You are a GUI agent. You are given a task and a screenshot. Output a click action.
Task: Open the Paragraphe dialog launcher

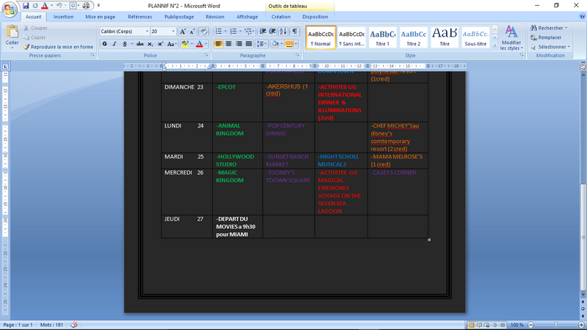pyautogui.click(x=298, y=56)
